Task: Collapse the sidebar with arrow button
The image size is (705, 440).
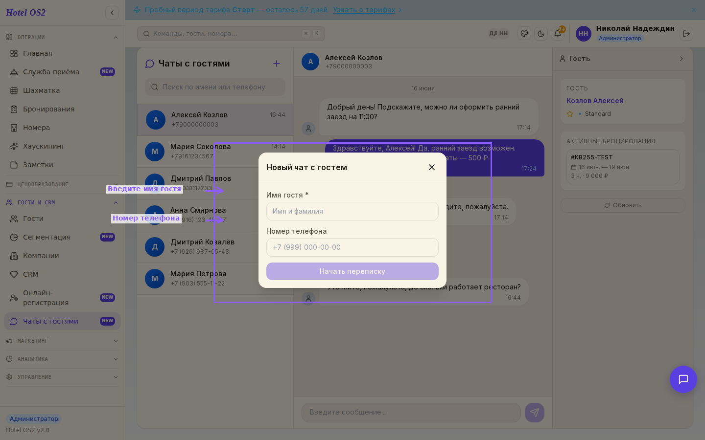Action: coord(112,13)
